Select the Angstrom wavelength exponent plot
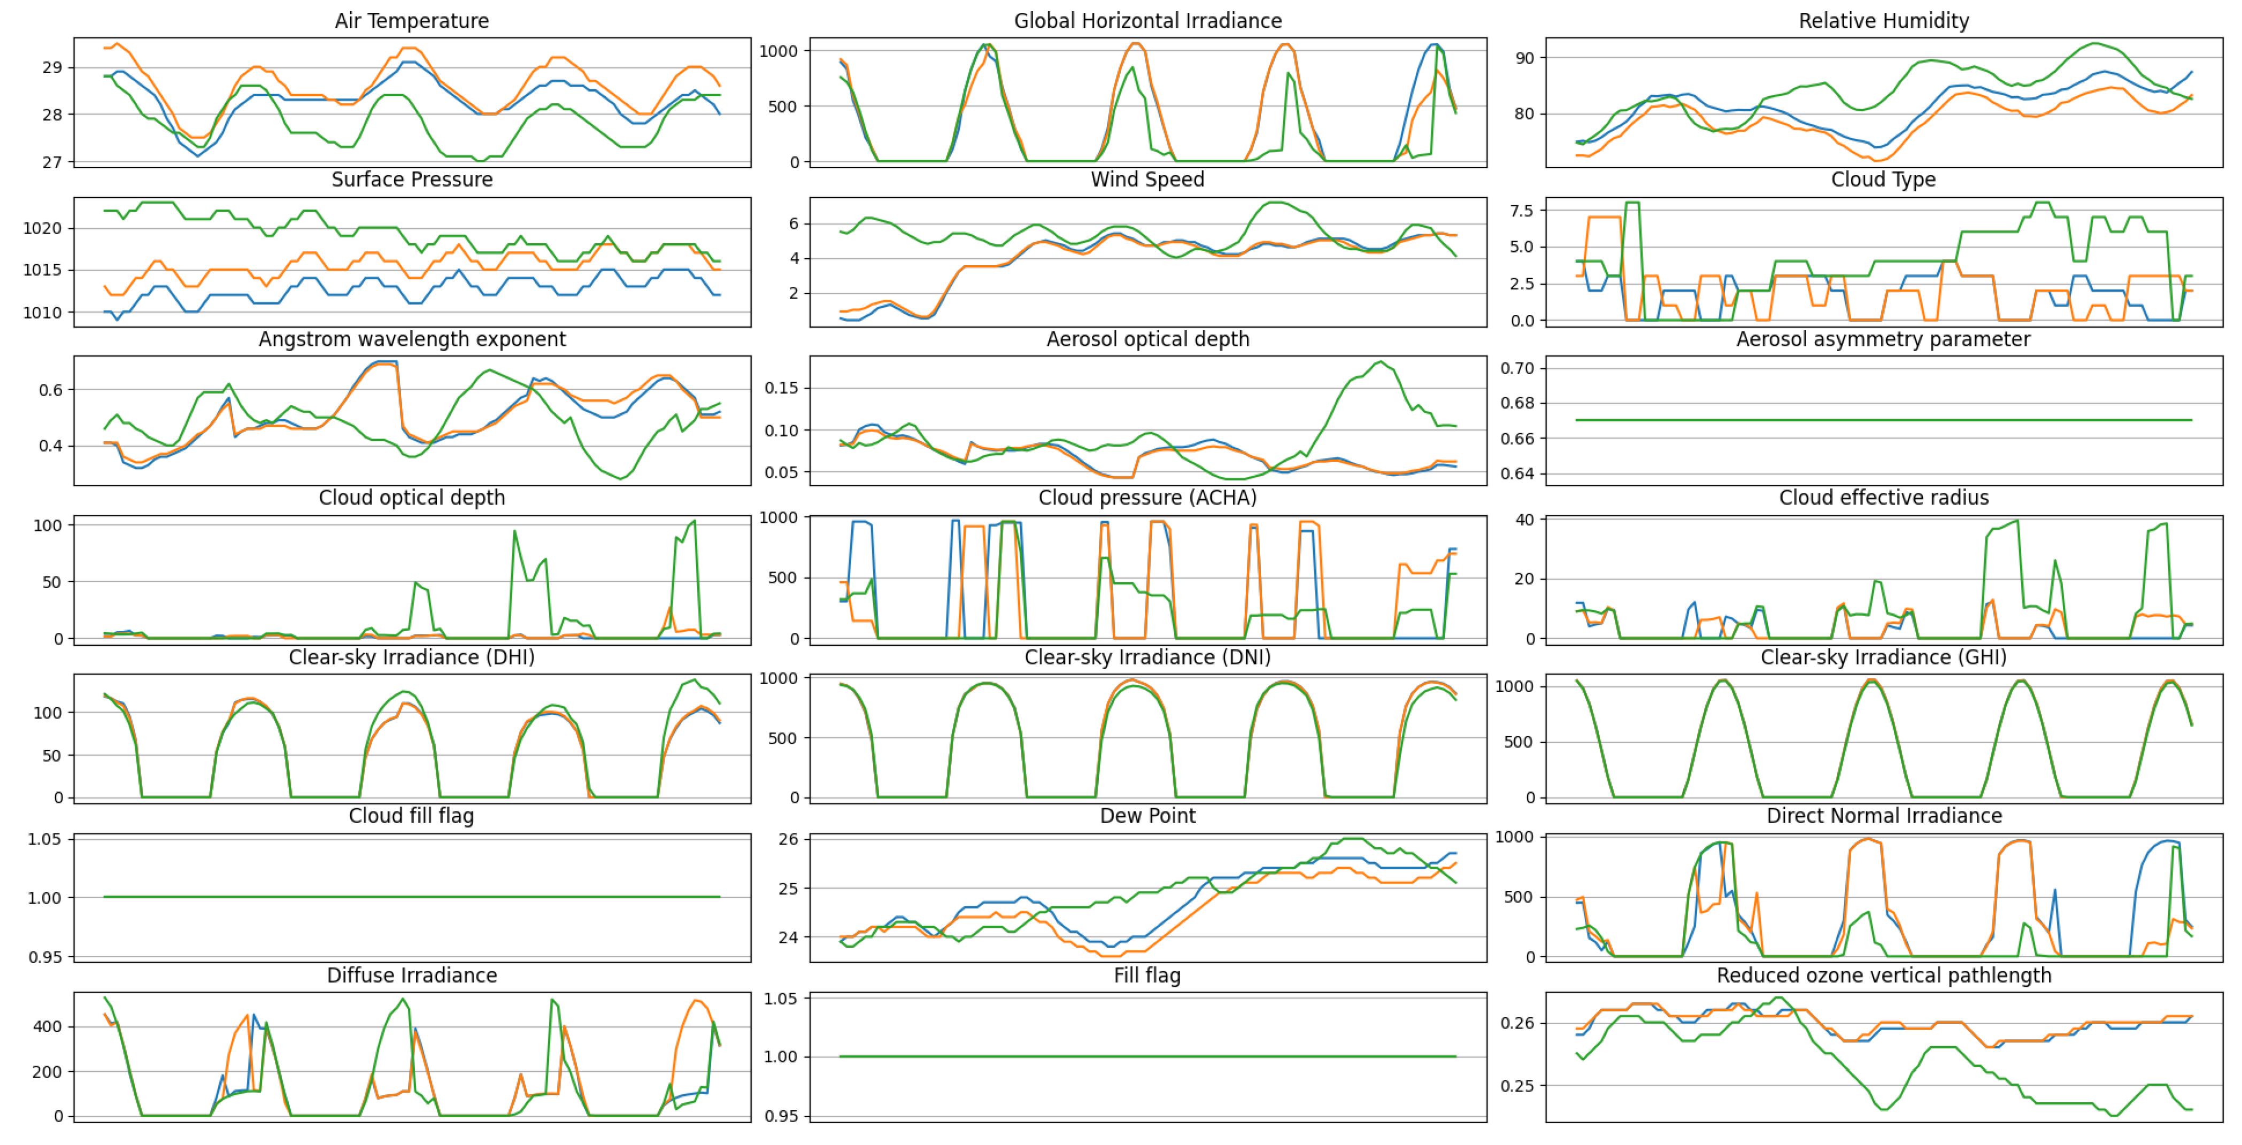2242x1145 pixels. [412, 420]
